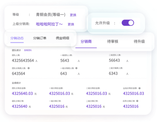157x122 pixels.
Task: Switch to the 分销动态 tab
Action: pos(17,38)
